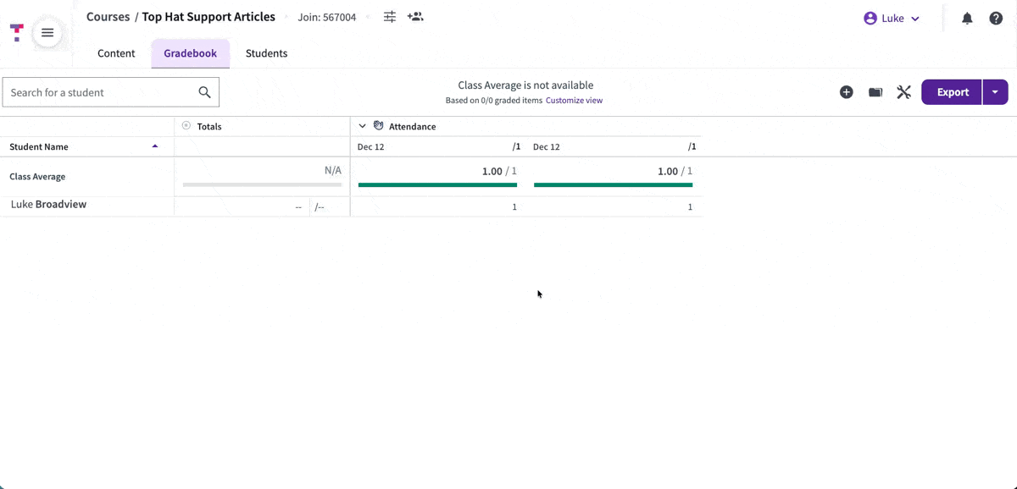The image size is (1017, 489).
Task: Click the Class Average row label
Action: (x=37, y=177)
